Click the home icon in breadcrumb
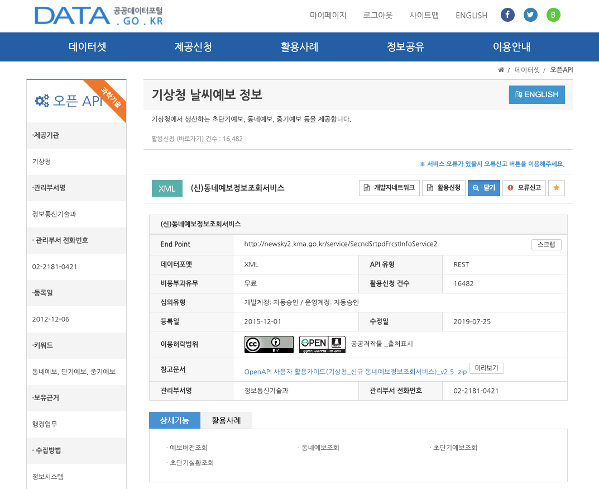 coord(501,70)
